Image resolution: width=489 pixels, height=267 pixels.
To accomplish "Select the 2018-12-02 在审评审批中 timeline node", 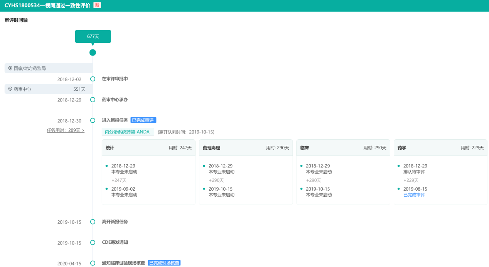I will (93, 79).
